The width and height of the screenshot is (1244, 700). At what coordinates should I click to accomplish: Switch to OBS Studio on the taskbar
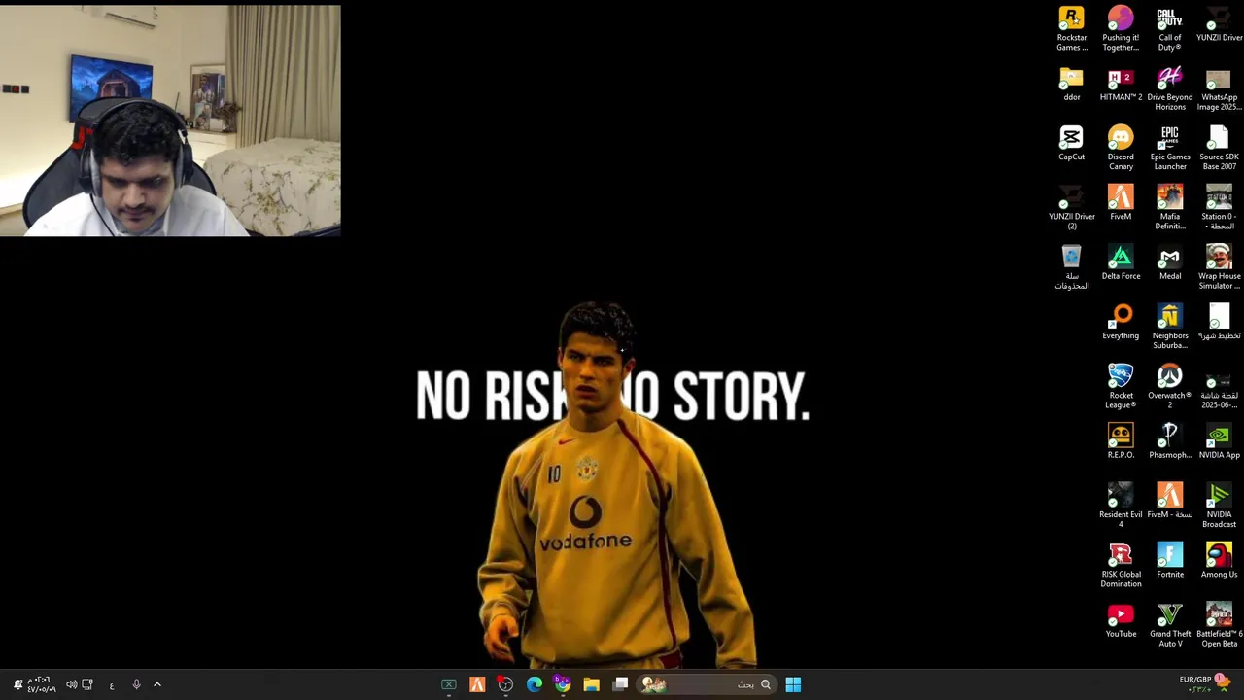[505, 684]
